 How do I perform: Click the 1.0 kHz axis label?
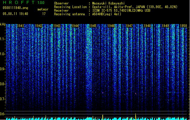click(2, 54)
